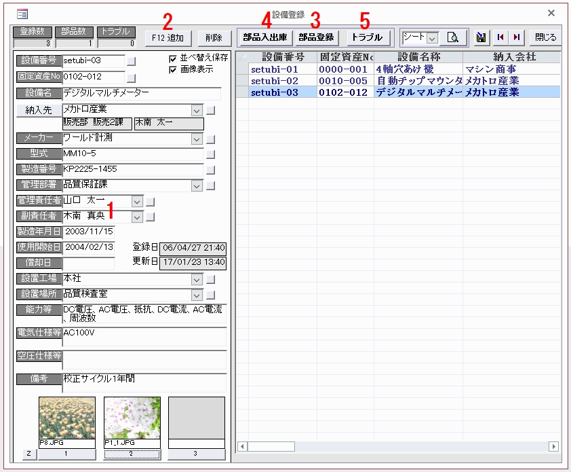This screenshot has height=472, width=571.
Task: Click 閉じる button
Action: pyautogui.click(x=545, y=37)
